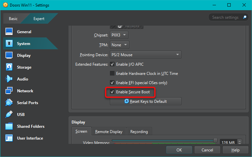Image resolution: width=252 pixels, height=157 pixels.
Task: Switch to the Recording tab
Action: [139, 132]
